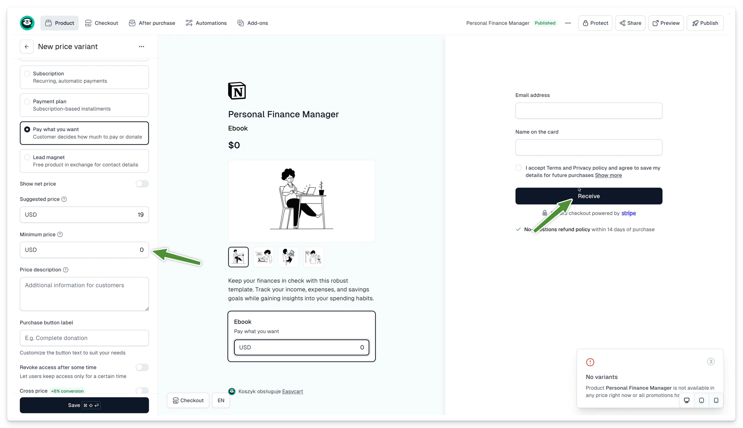The image size is (743, 428).
Task: Open the Automations tab
Action: [x=206, y=23]
